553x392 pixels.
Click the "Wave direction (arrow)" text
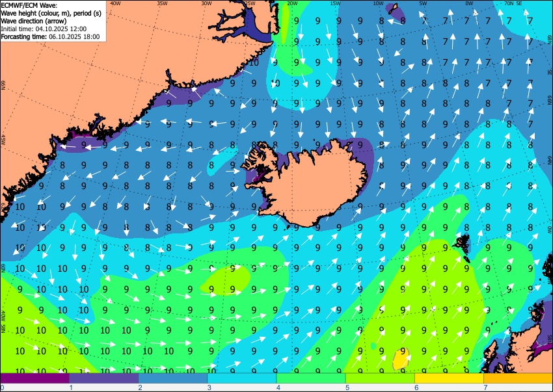pos(34,21)
